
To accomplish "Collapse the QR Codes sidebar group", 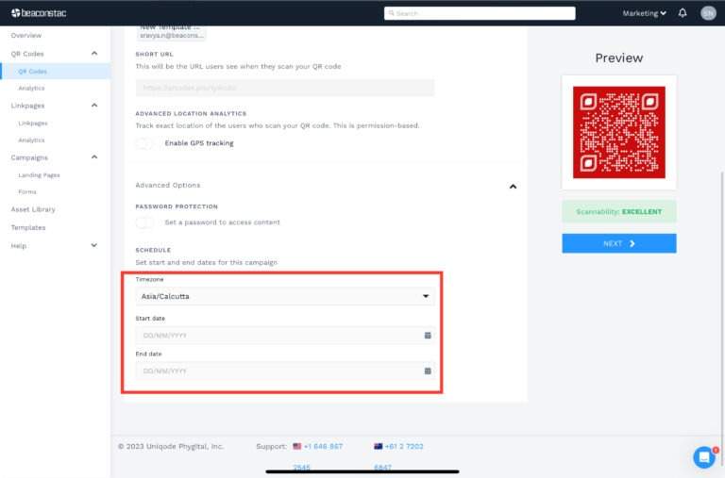I will 94,54.
